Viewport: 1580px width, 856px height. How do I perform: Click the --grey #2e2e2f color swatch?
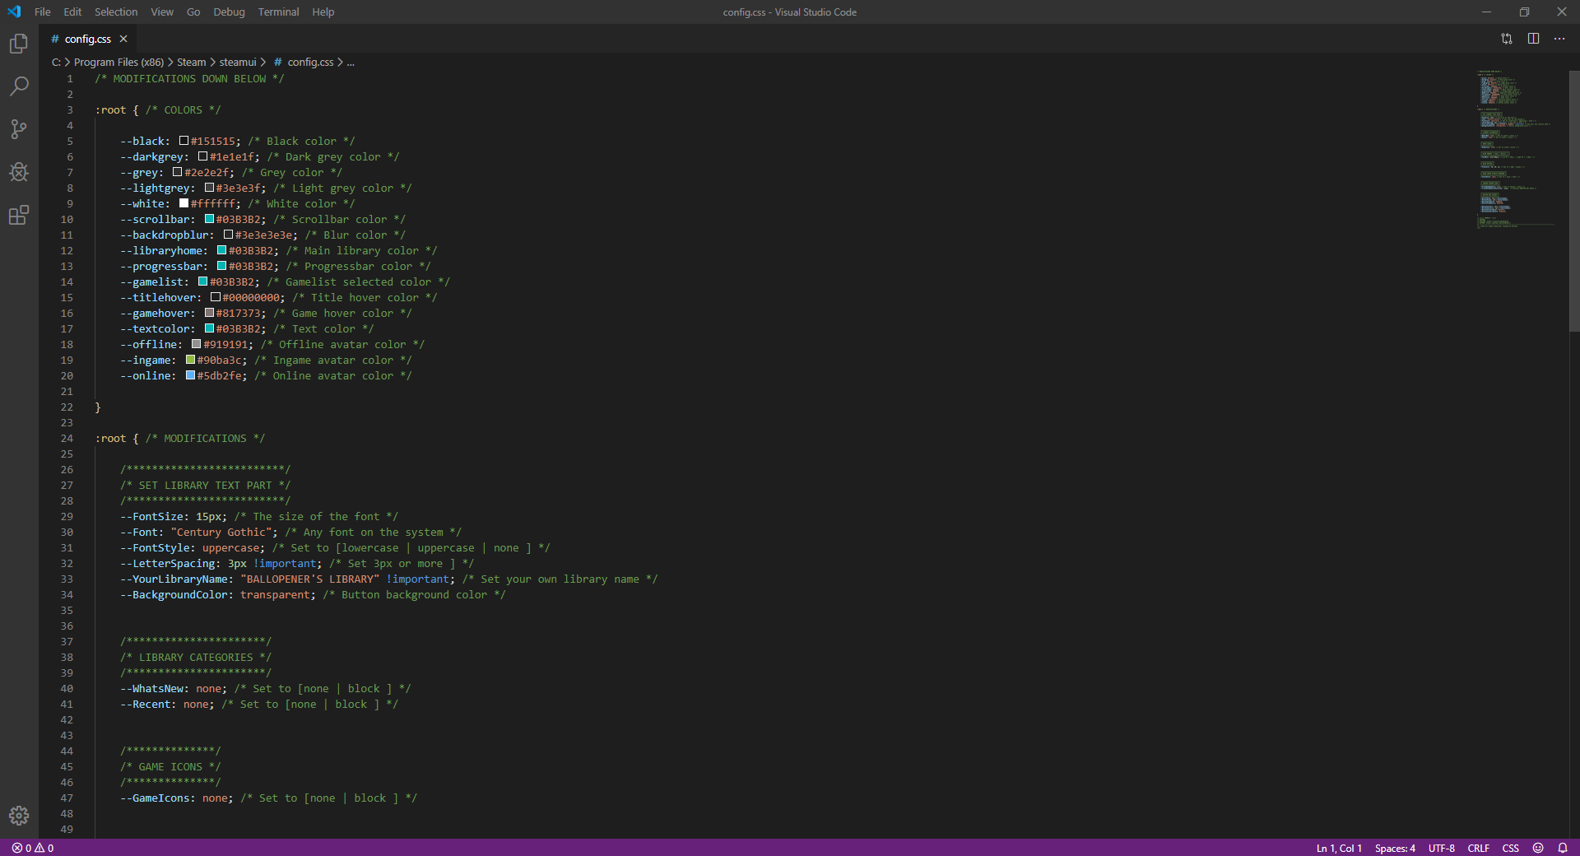pos(177,172)
